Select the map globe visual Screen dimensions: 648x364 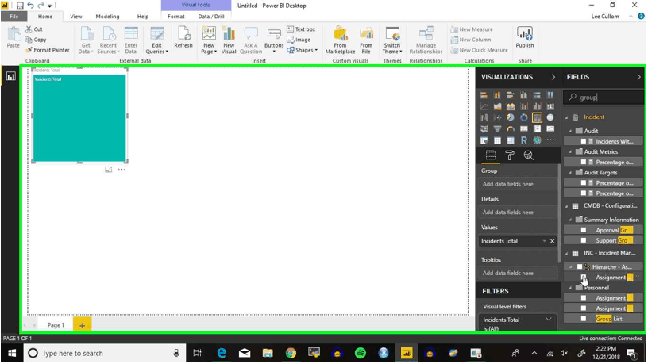pos(550,117)
